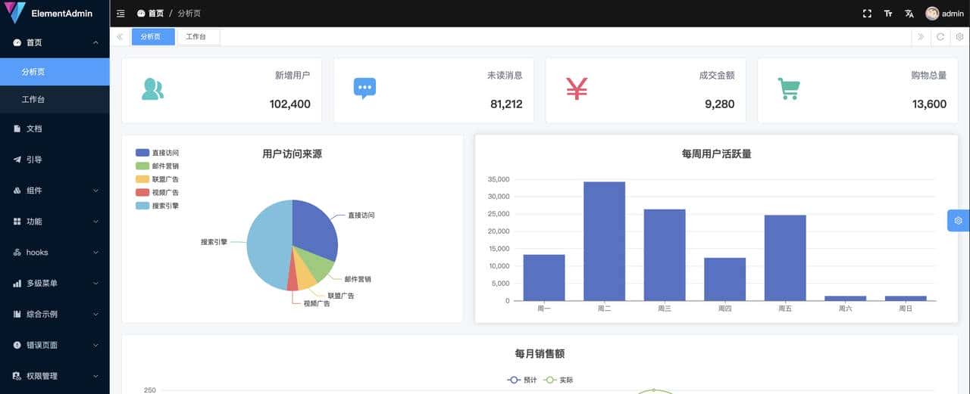Expand the 错误页面 submenu chevron
This screenshot has height=394, width=970.
point(95,345)
